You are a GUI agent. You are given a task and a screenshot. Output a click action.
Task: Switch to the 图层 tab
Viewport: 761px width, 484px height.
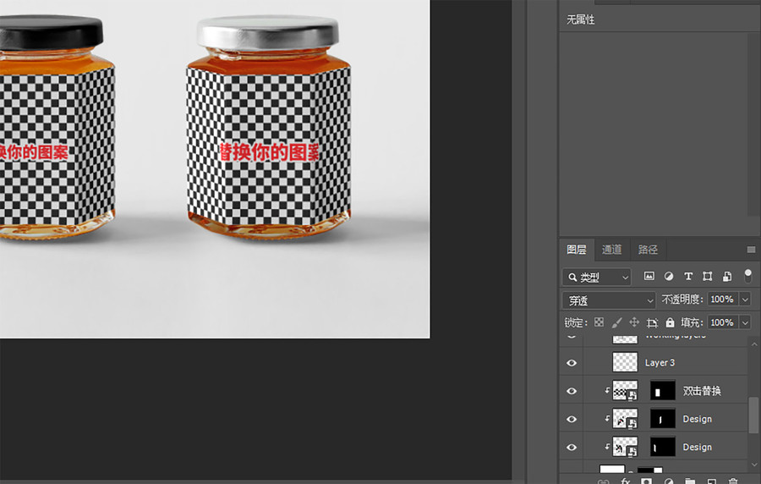pos(577,250)
